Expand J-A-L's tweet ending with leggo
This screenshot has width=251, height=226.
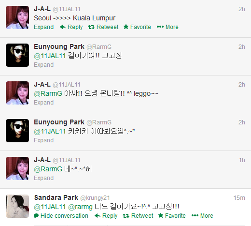(x=44, y=103)
